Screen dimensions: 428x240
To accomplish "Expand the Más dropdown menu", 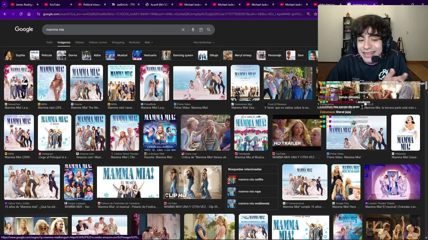I will (148, 42).
